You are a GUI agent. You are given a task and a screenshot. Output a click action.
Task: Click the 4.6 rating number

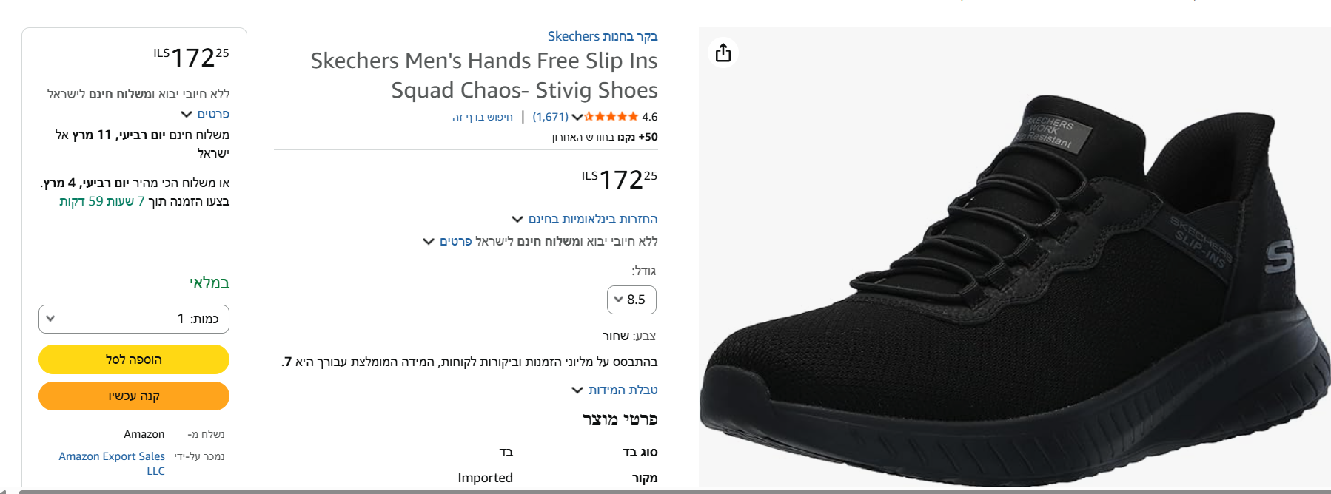(649, 117)
